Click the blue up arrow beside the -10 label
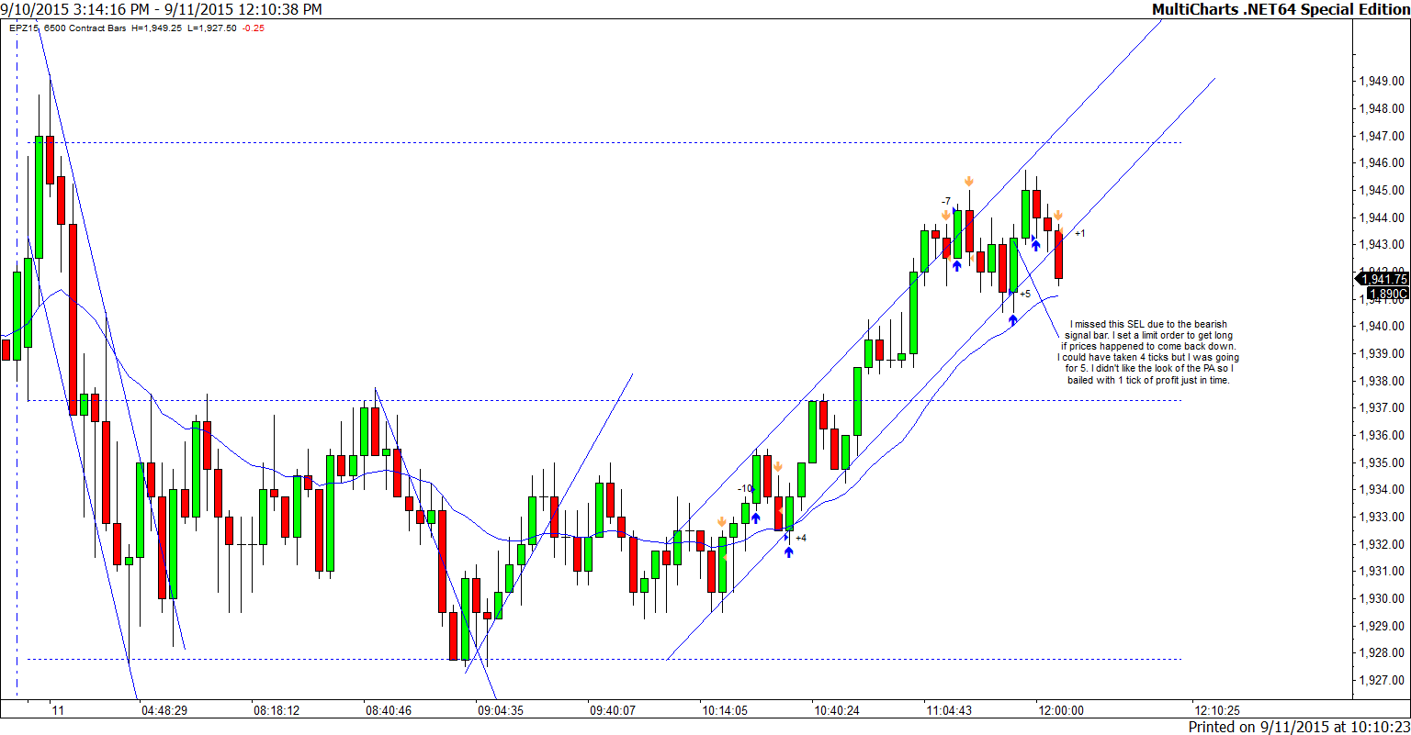 (755, 518)
